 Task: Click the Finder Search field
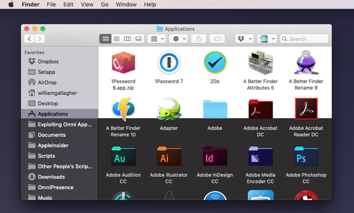pyautogui.click(x=304, y=39)
